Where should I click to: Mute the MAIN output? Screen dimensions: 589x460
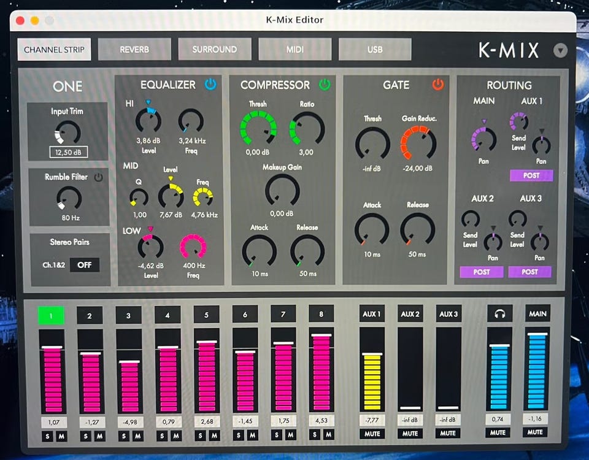[535, 432]
